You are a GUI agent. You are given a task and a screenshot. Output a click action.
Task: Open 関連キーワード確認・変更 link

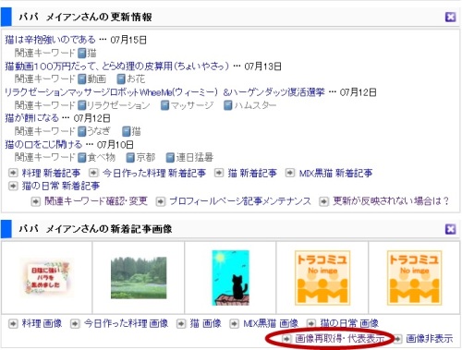pos(96,201)
